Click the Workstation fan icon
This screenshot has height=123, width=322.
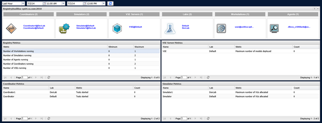point(221,28)
